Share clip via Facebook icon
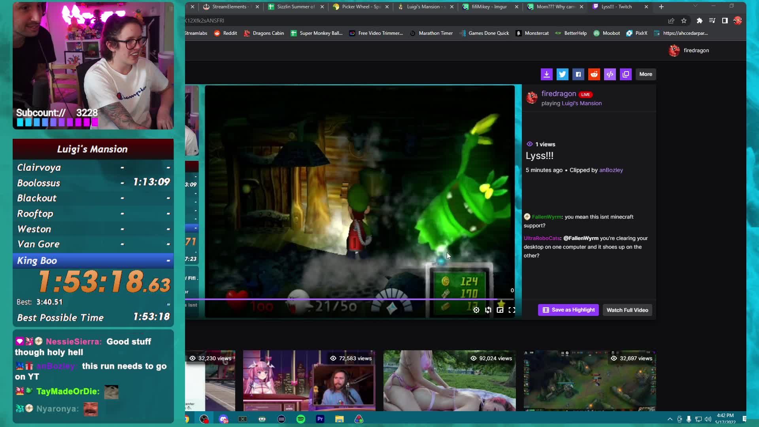Image resolution: width=759 pixels, height=427 pixels. point(578,74)
